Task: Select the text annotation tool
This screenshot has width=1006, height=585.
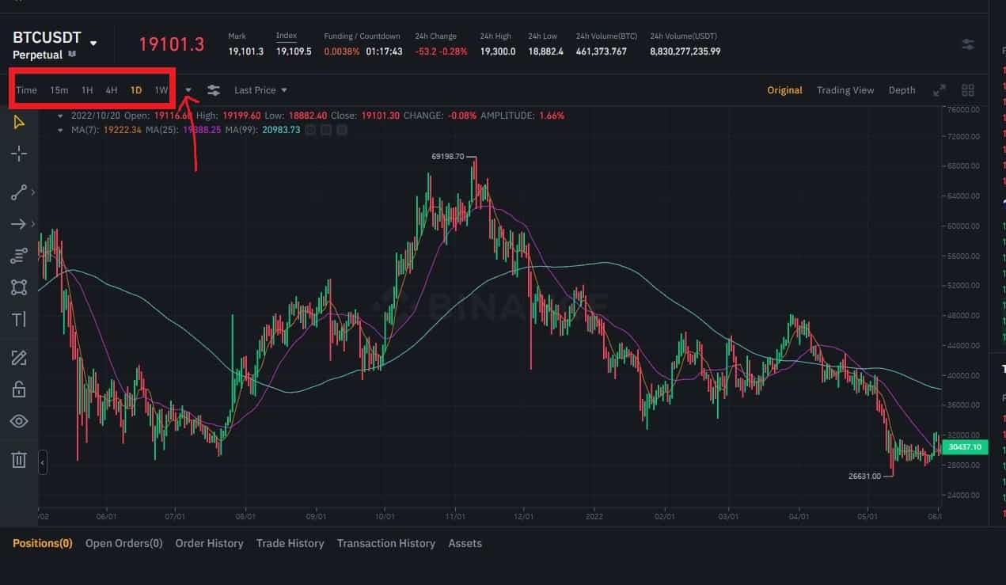Action: click(19, 319)
